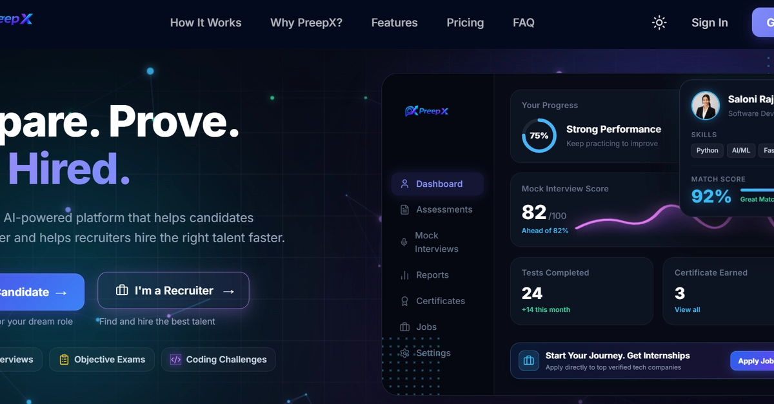Open the Pricing nav item

[465, 23]
